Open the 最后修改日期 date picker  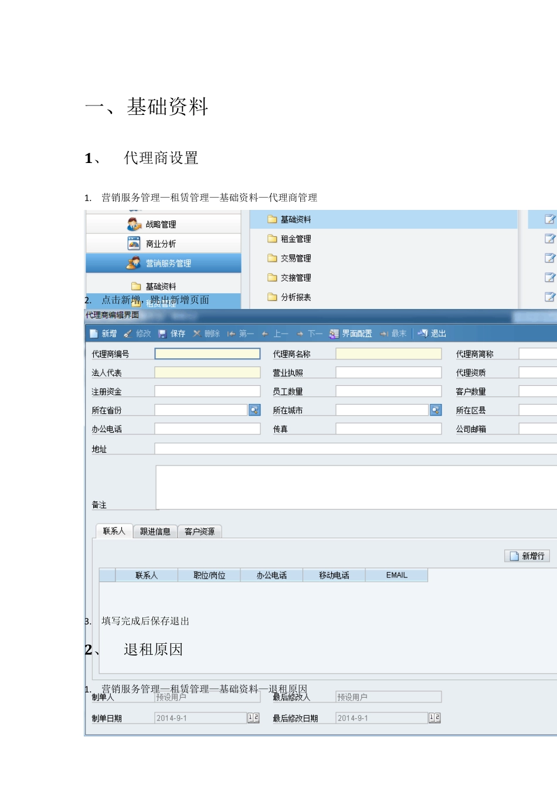434,718
